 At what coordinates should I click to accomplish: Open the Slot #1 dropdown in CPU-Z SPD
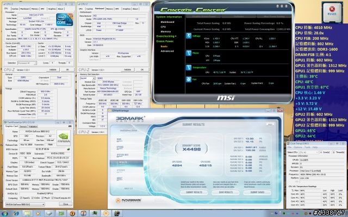pos(88,78)
